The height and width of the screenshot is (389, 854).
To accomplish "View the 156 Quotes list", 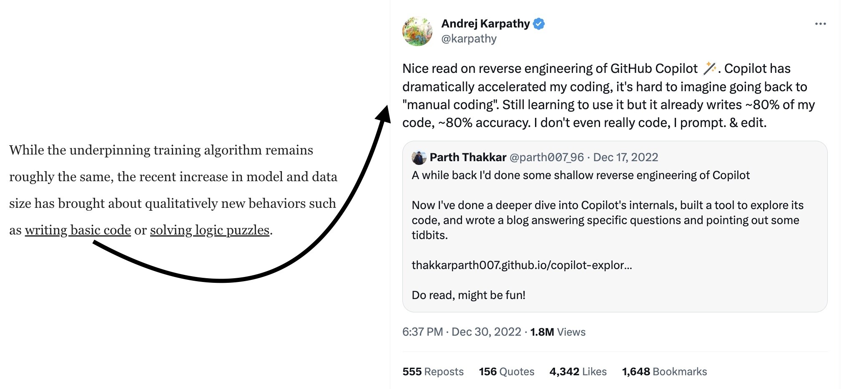I will click(507, 372).
